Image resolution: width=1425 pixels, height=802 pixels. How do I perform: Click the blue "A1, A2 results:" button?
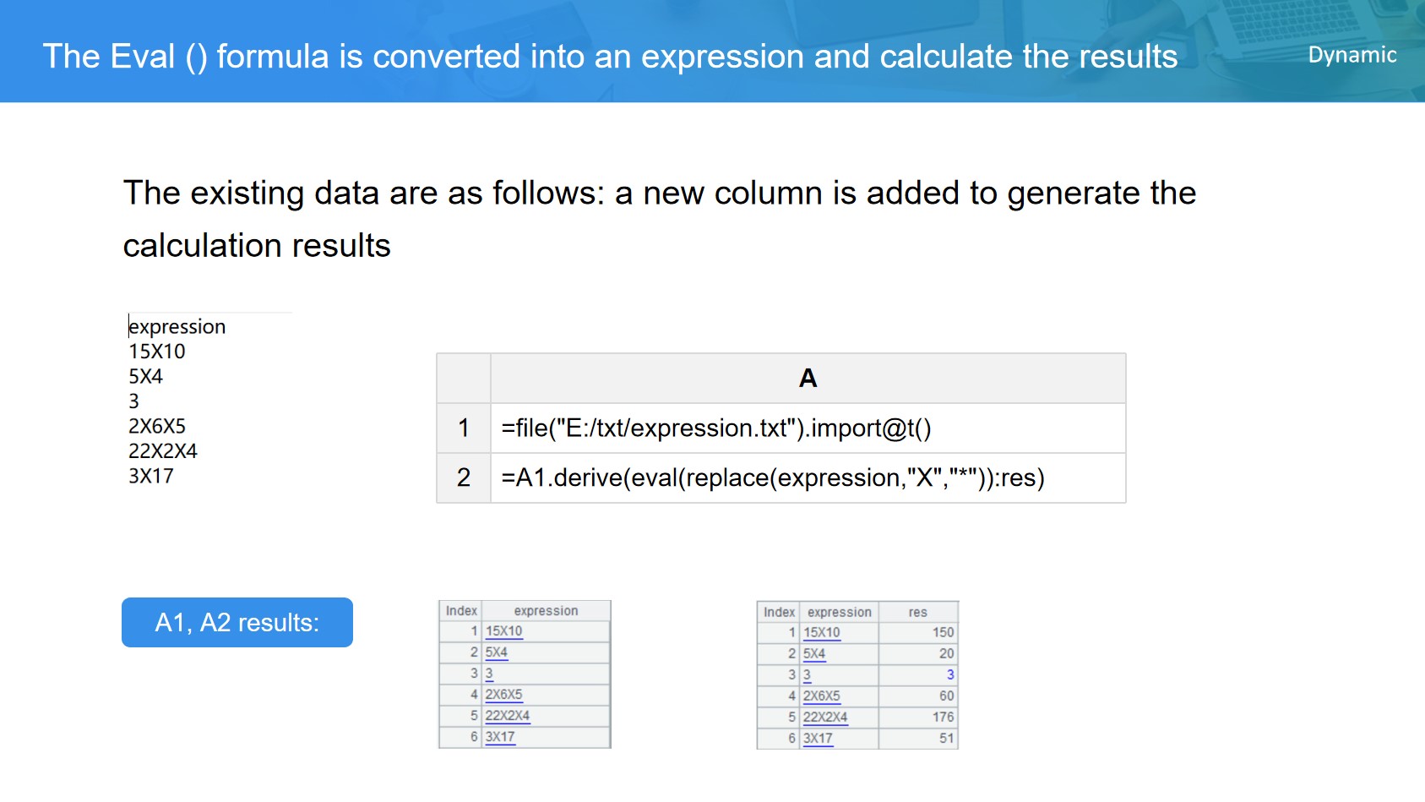[237, 623]
